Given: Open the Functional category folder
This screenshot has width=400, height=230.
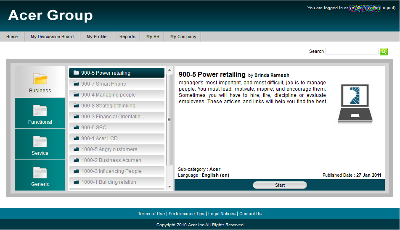Looking at the screenshot, I should [40, 111].
